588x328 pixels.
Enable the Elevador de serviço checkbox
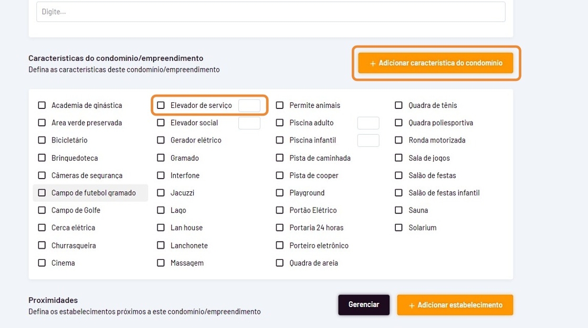coord(161,105)
